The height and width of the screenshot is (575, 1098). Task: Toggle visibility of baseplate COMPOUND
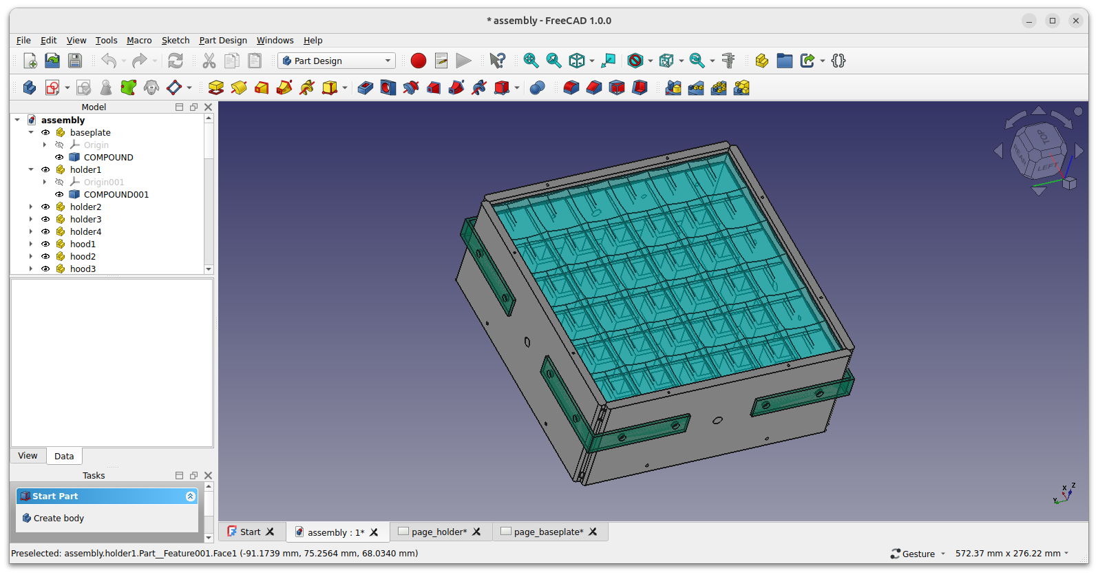(59, 157)
